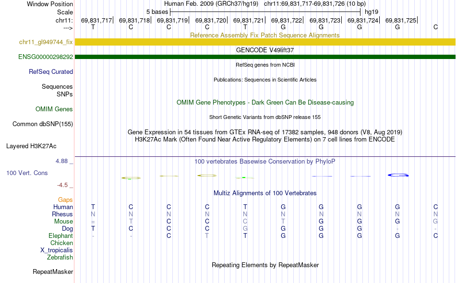Click the RefSeq Curated track label
456x283 pixels.
(x=50, y=72)
